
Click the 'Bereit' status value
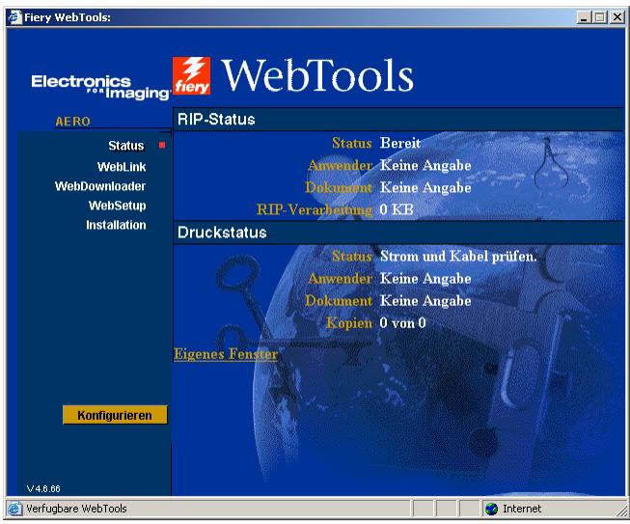[400, 143]
